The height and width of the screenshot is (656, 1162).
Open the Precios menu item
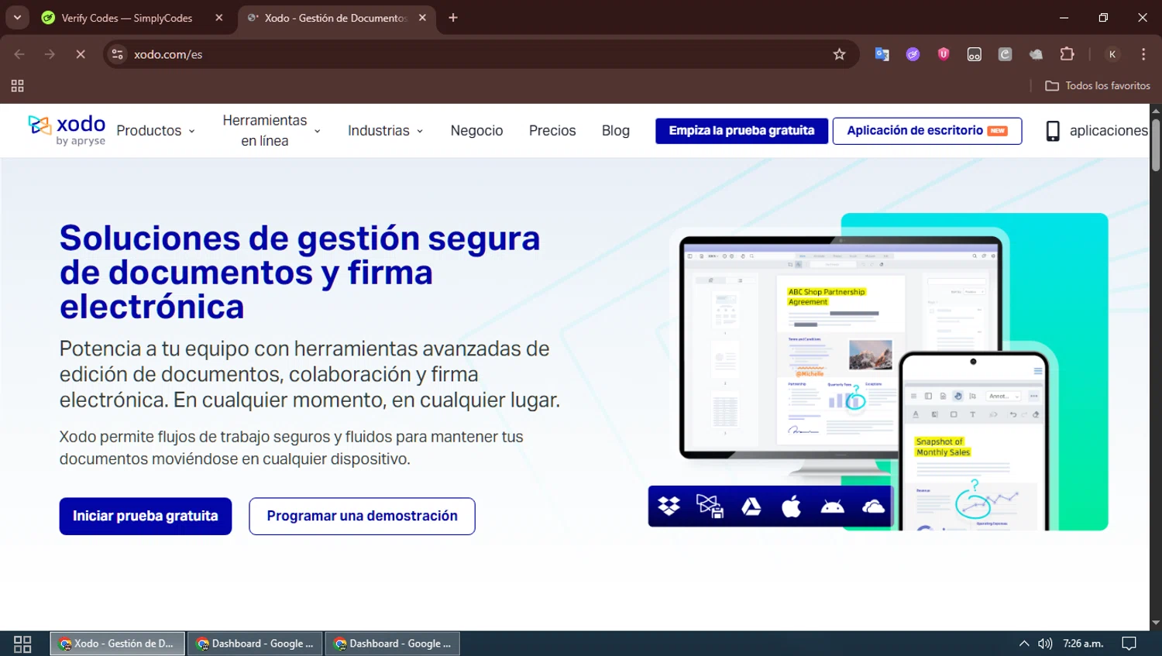pyautogui.click(x=552, y=131)
